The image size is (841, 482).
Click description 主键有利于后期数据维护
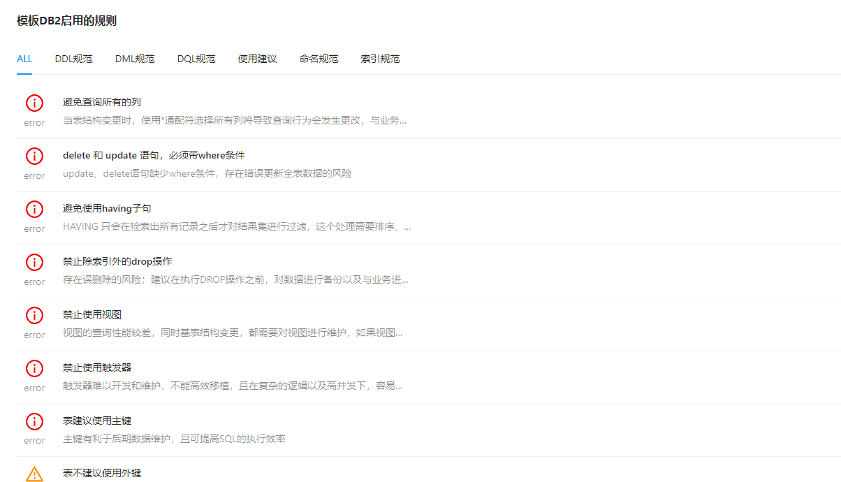click(x=174, y=439)
